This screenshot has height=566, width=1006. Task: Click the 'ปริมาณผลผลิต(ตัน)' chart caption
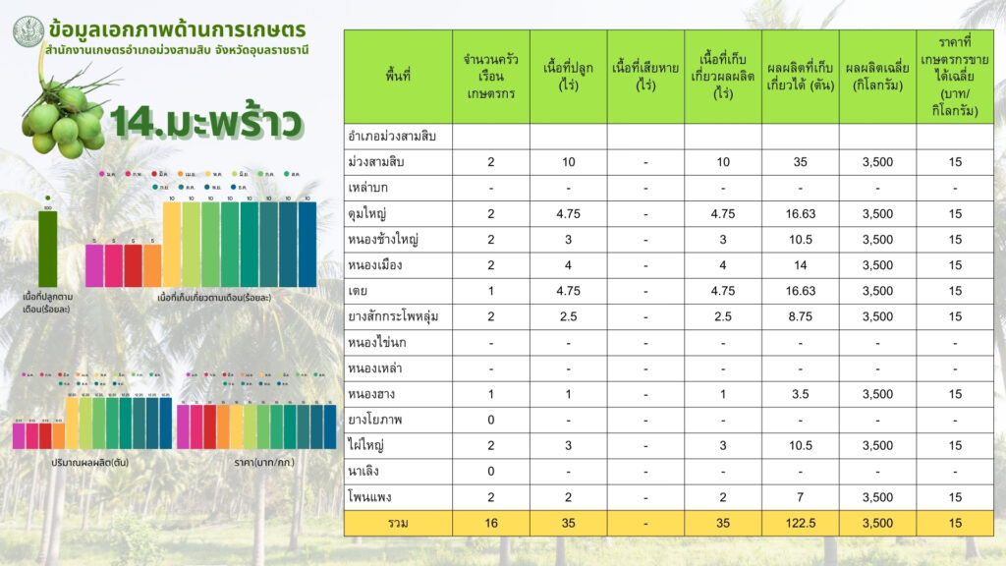(x=90, y=461)
